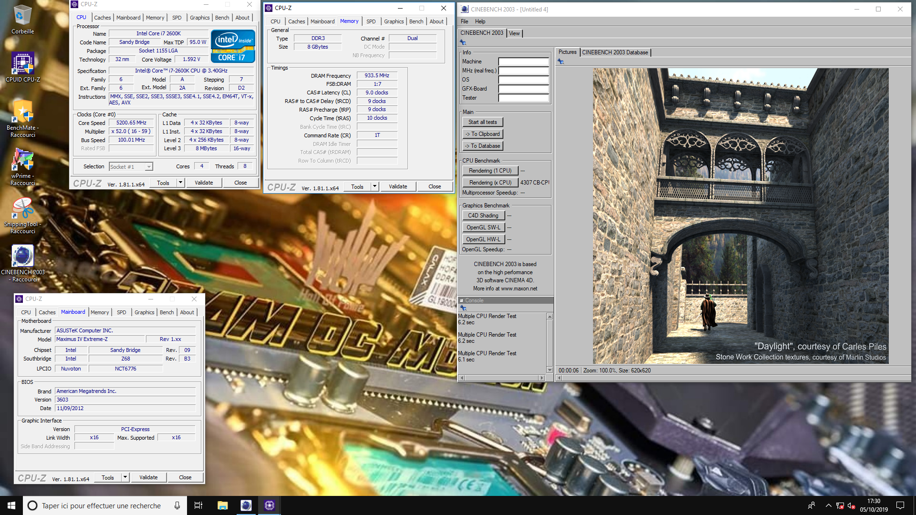Click Cinebench title bar app icon

[465, 9]
